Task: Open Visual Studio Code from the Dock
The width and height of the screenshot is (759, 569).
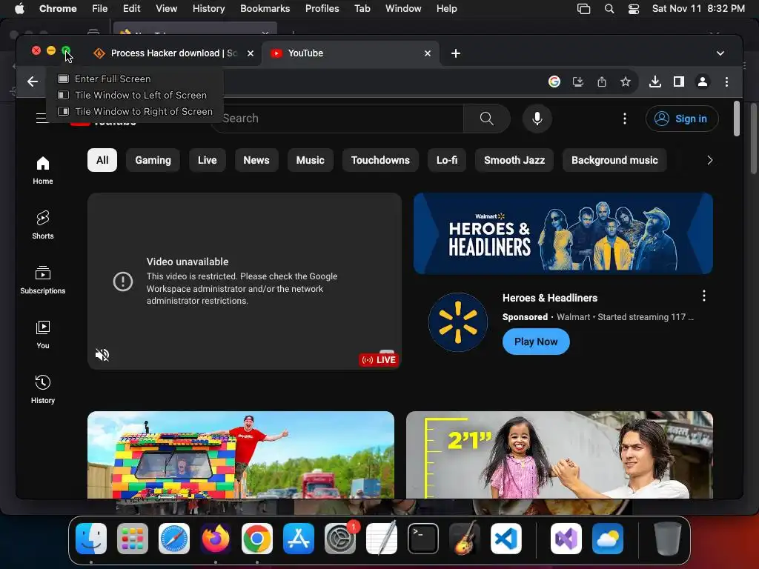Action: [506, 539]
